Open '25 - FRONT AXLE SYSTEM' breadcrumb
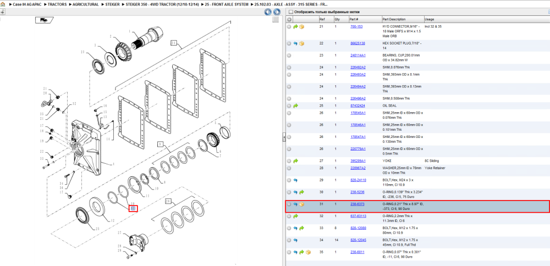Viewport: 550px width, 266px height. pos(227,4)
